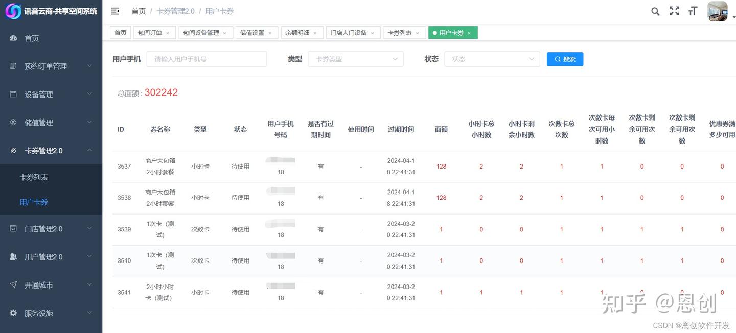
Task: Click the blue 搜索 button
Action: click(x=565, y=59)
